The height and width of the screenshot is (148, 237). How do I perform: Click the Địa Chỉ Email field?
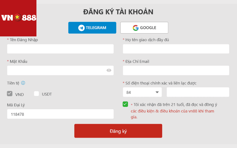[176, 70]
